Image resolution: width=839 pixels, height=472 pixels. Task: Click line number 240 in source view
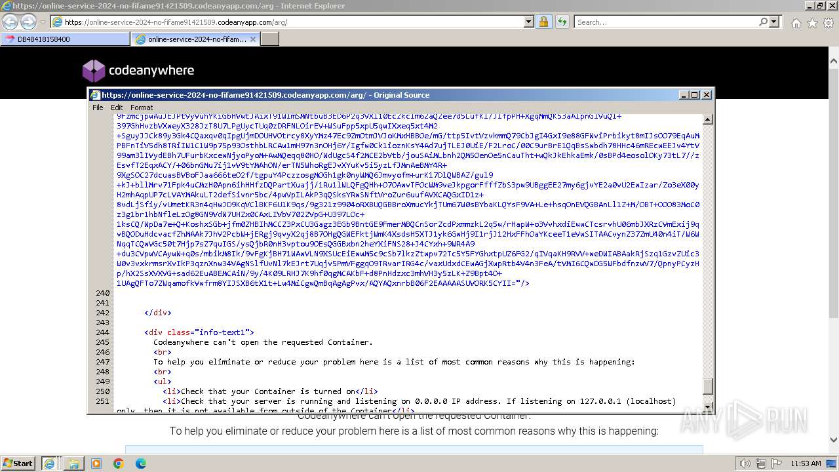pyautogui.click(x=102, y=293)
